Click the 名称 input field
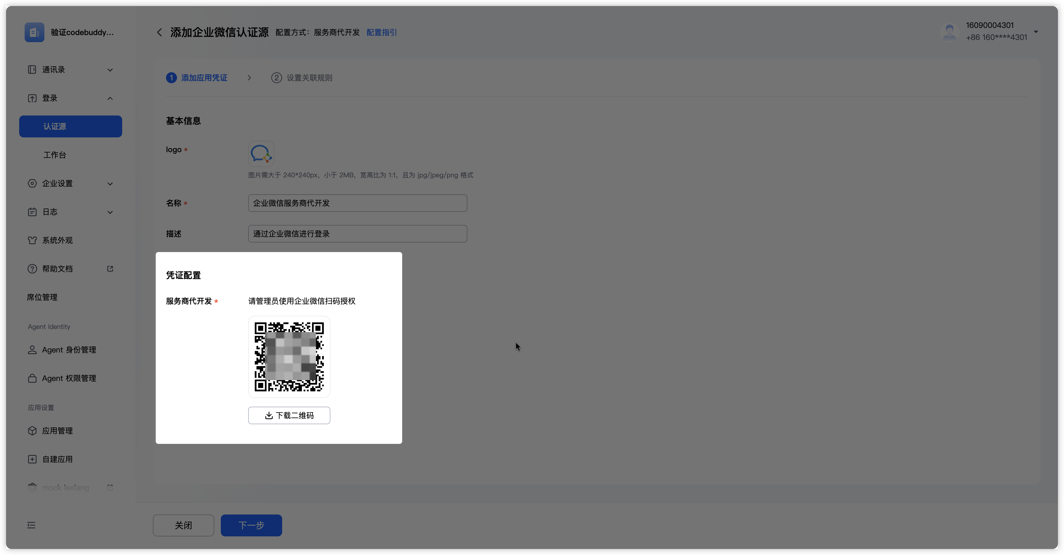 click(x=358, y=203)
